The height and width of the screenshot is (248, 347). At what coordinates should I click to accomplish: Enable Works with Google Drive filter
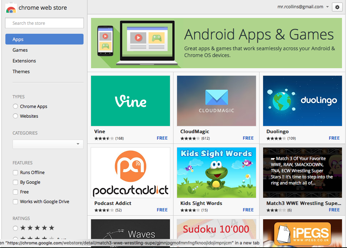[15, 202]
